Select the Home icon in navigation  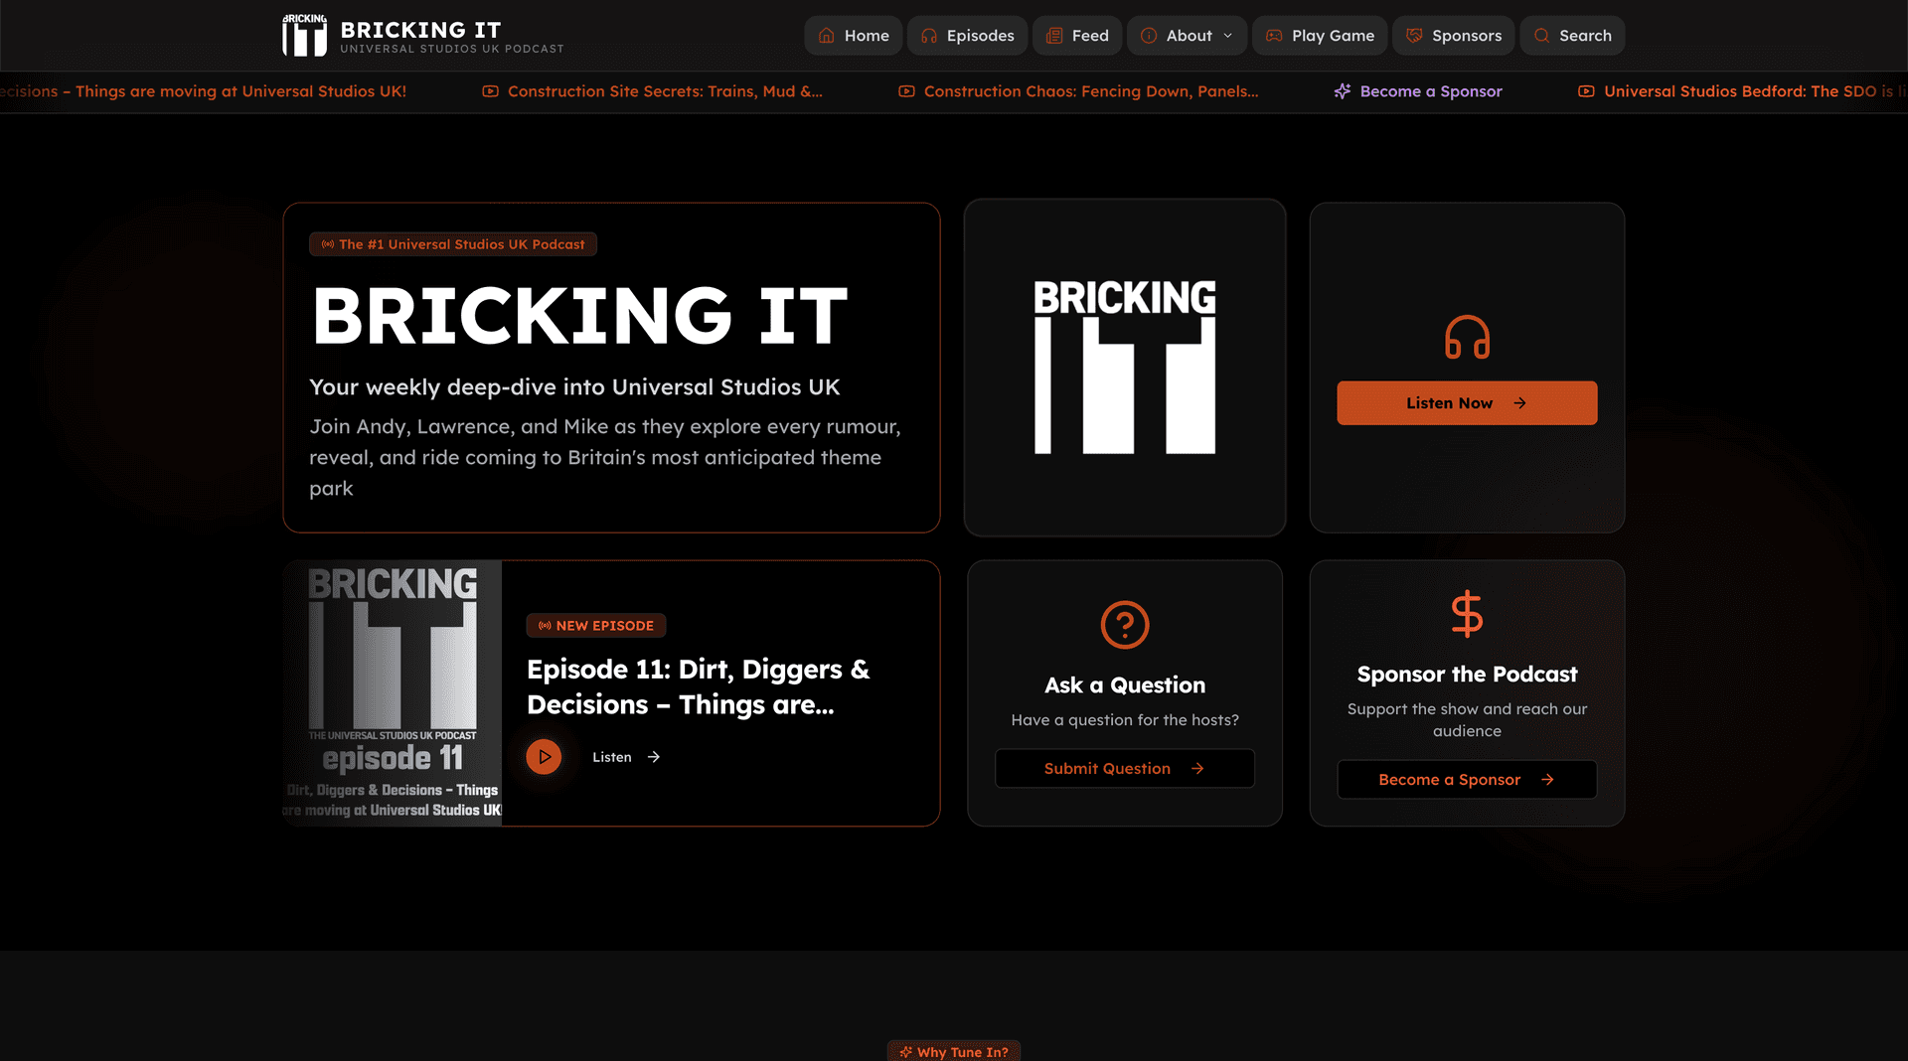pyautogui.click(x=825, y=35)
